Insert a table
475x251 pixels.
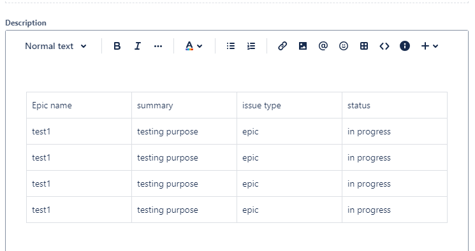click(364, 46)
